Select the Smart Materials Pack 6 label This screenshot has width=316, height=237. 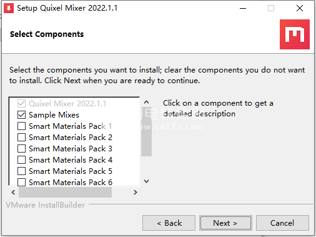coord(71,183)
